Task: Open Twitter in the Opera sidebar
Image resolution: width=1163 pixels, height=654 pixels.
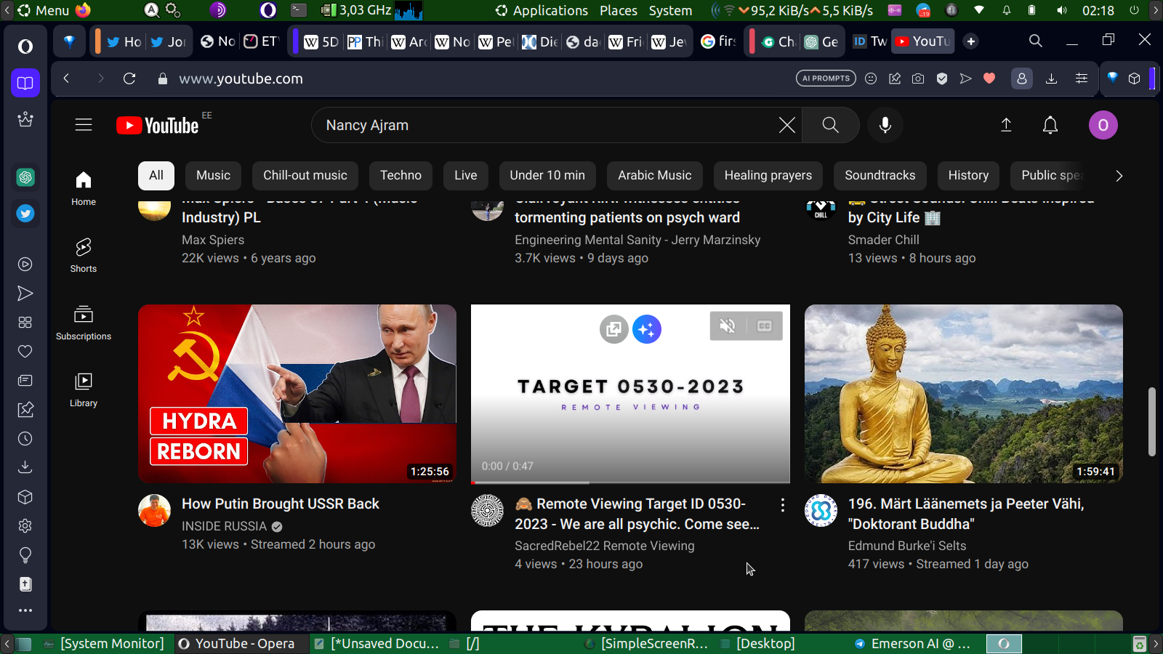Action: tap(25, 214)
